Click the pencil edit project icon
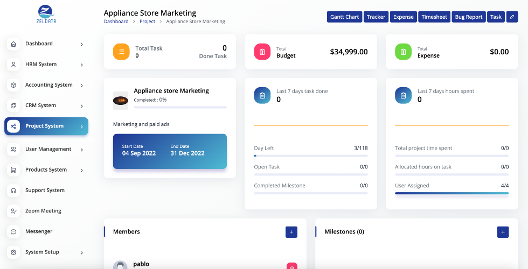 (512, 17)
